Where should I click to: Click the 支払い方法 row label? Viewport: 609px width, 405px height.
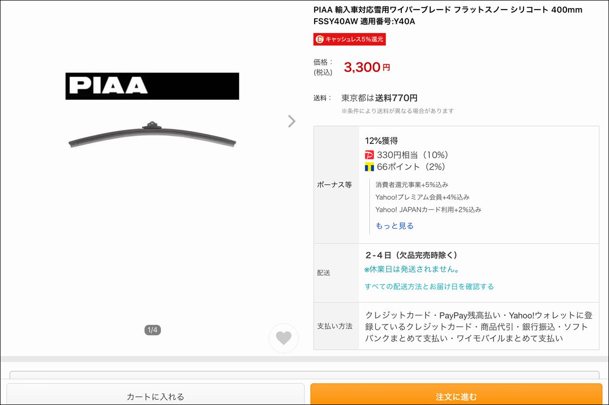click(335, 326)
